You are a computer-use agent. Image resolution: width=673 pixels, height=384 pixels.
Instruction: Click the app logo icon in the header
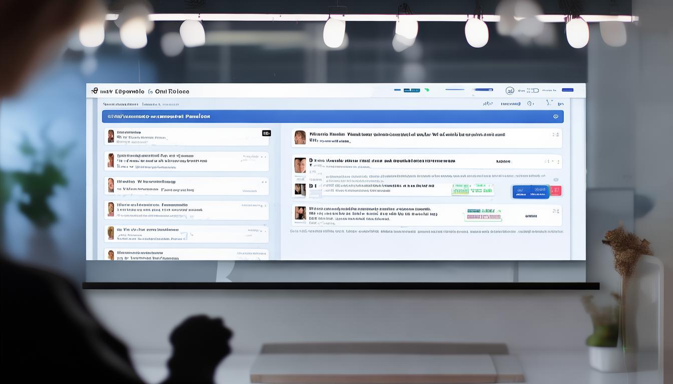[94, 91]
